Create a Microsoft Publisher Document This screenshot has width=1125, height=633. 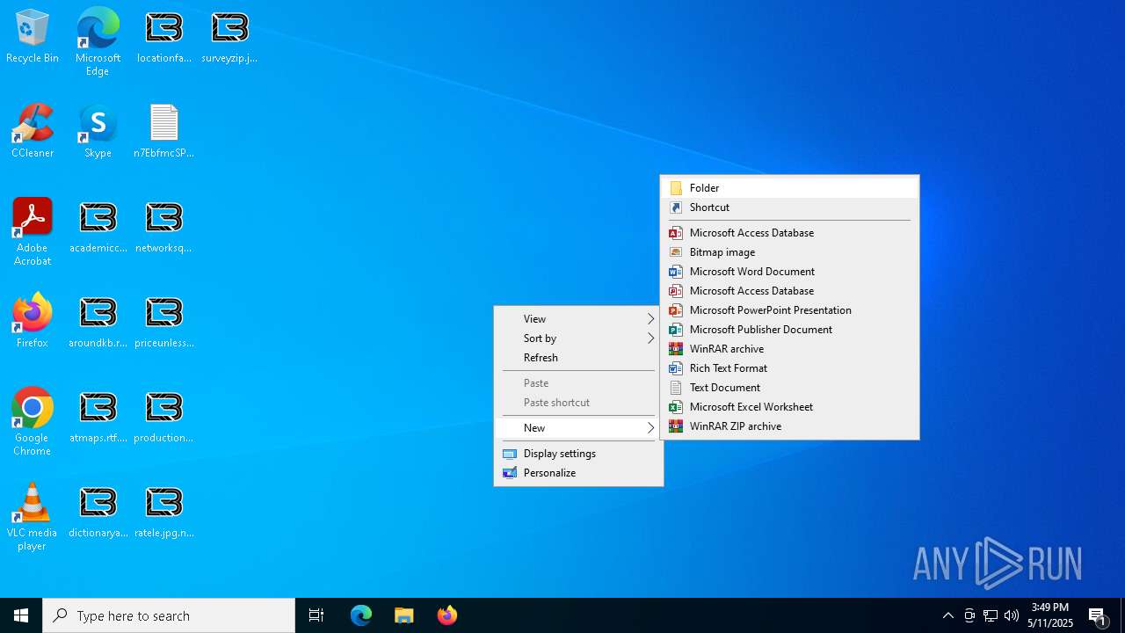coord(789,330)
